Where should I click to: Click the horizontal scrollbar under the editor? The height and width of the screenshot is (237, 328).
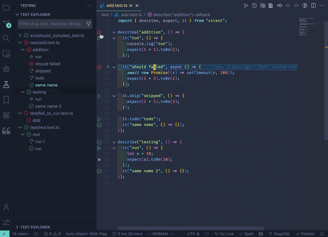tap(191, 228)
